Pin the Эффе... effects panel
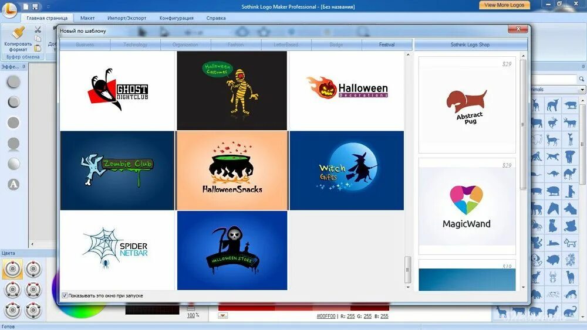587x330 pixels. 23,66
